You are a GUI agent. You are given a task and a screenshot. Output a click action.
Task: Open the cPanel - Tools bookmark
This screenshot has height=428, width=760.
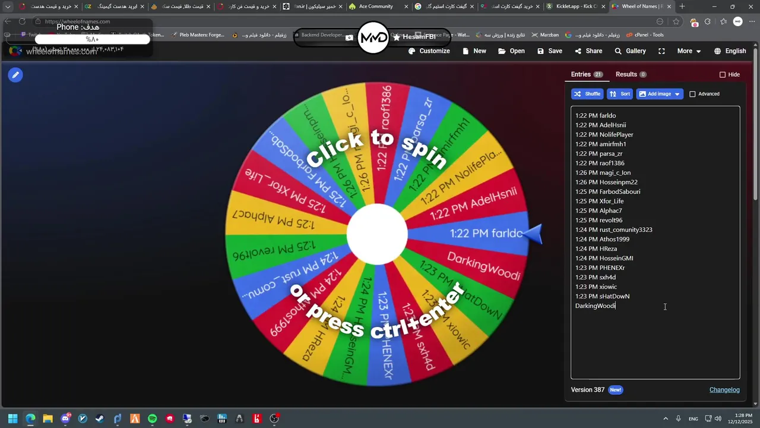tap(644, 35)
